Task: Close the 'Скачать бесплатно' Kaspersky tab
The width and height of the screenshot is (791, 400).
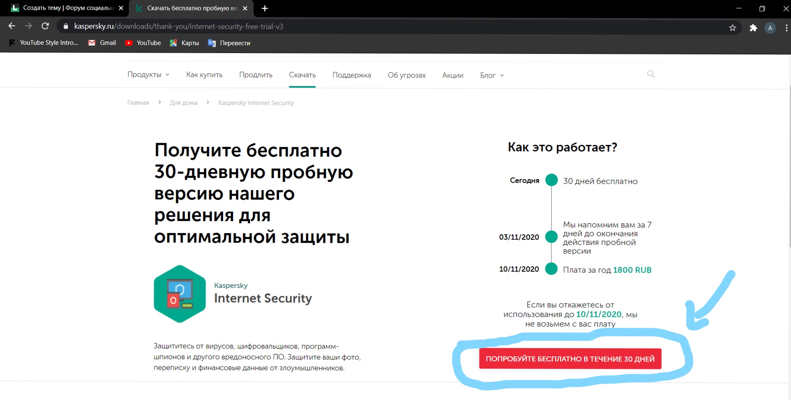Action: click(x=245, y=8)
